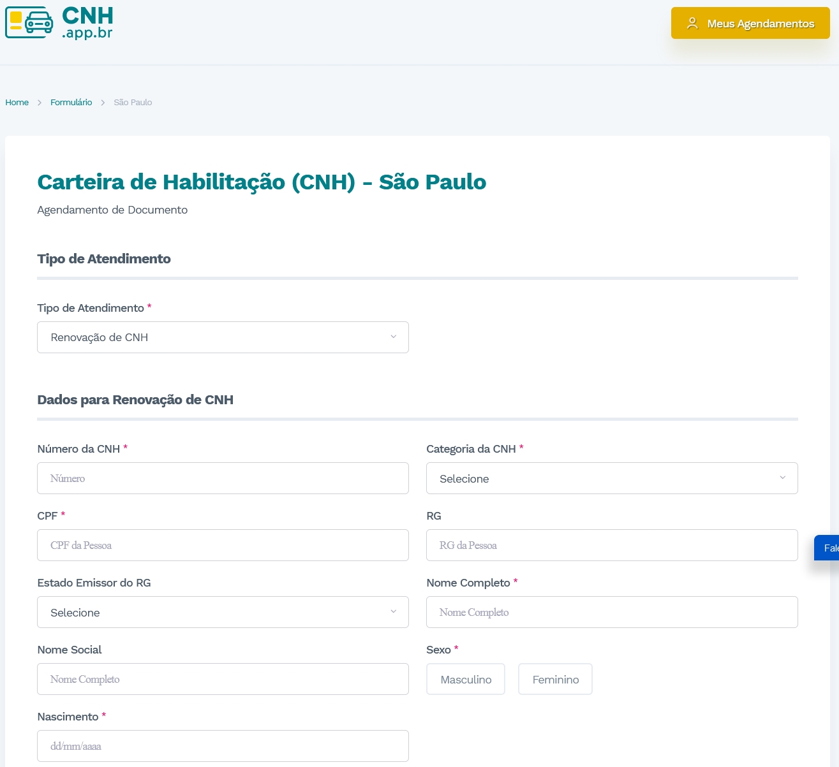Image resolution: width=839 pixels, height=767 pixels.
Task: Open Estado Emissor do RG dropdown
Action: (x=223, y=612)
